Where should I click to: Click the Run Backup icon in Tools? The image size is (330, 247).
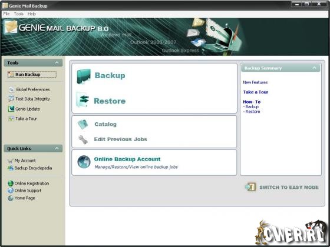click(x=11, y=74)
